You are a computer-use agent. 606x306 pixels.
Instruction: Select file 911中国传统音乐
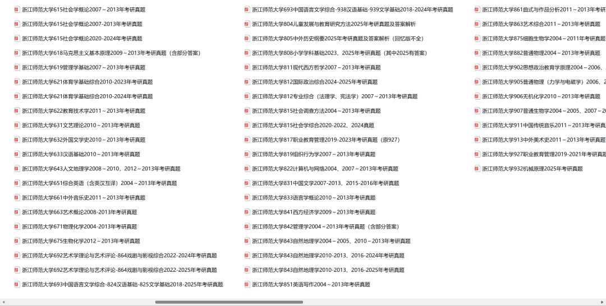click(x=540, y=126)
